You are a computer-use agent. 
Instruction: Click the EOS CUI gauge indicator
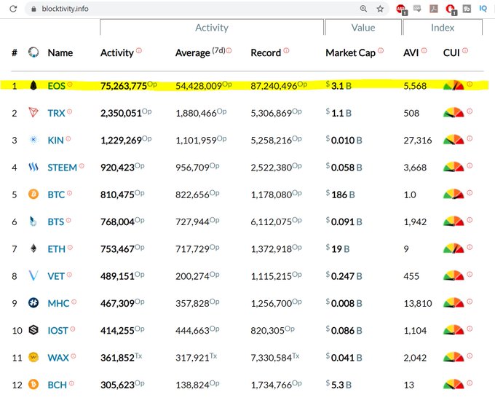[454, 85]
